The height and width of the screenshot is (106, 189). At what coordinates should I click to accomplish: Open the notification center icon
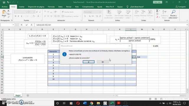[185, 103]
